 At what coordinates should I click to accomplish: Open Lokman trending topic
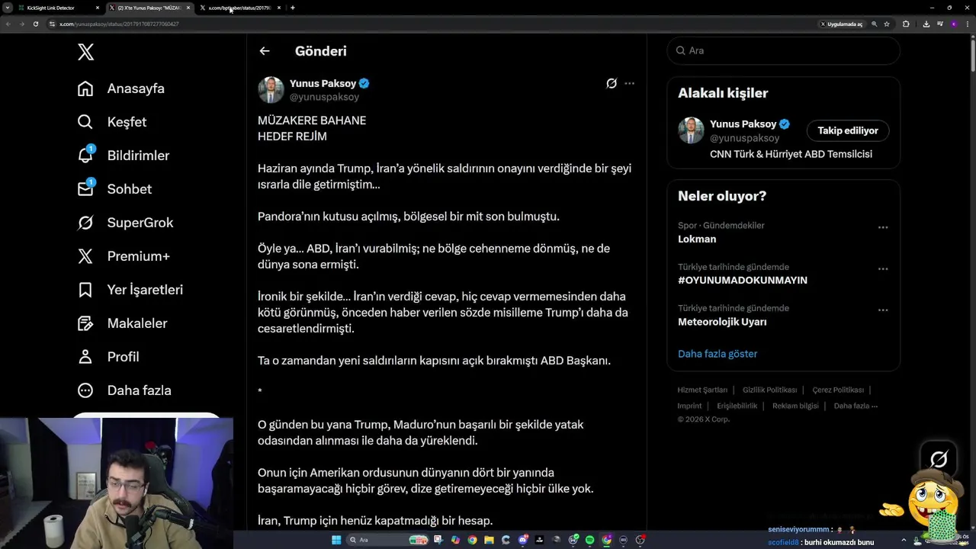pyautogui.click(x=697, y=239)
